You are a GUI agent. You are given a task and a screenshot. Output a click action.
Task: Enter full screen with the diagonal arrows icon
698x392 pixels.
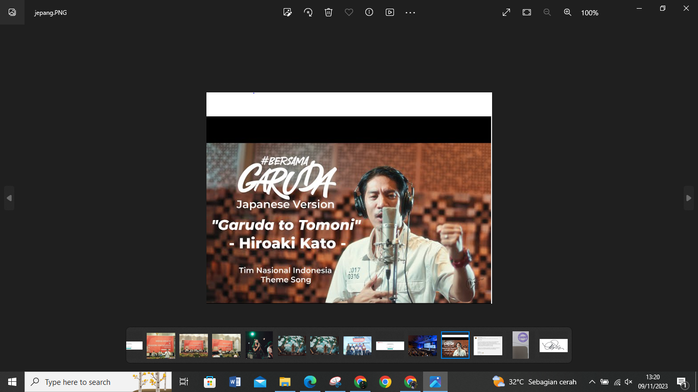click(506, 12)
